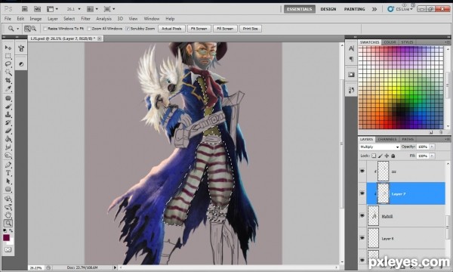The image size is (453, 272).
Task: Open Mini Bridge from application bar
Action: (x=37, y=9)
